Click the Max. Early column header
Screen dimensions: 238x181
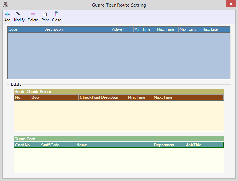[189, 29]
